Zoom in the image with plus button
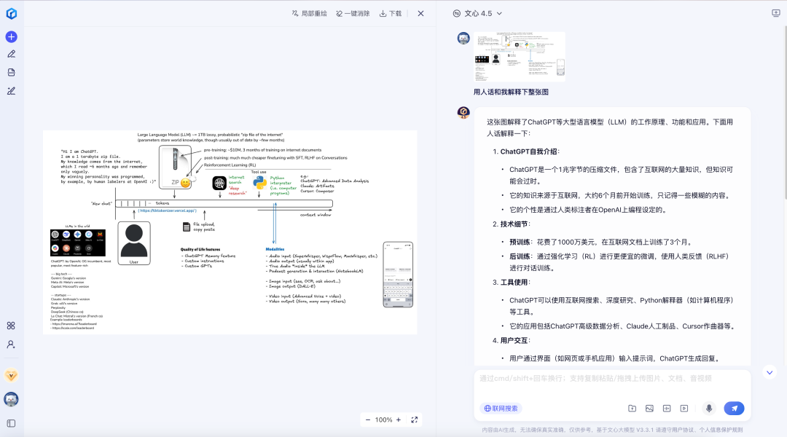The image size is (787, 437). pyautogui.click(x=399, y=420)
